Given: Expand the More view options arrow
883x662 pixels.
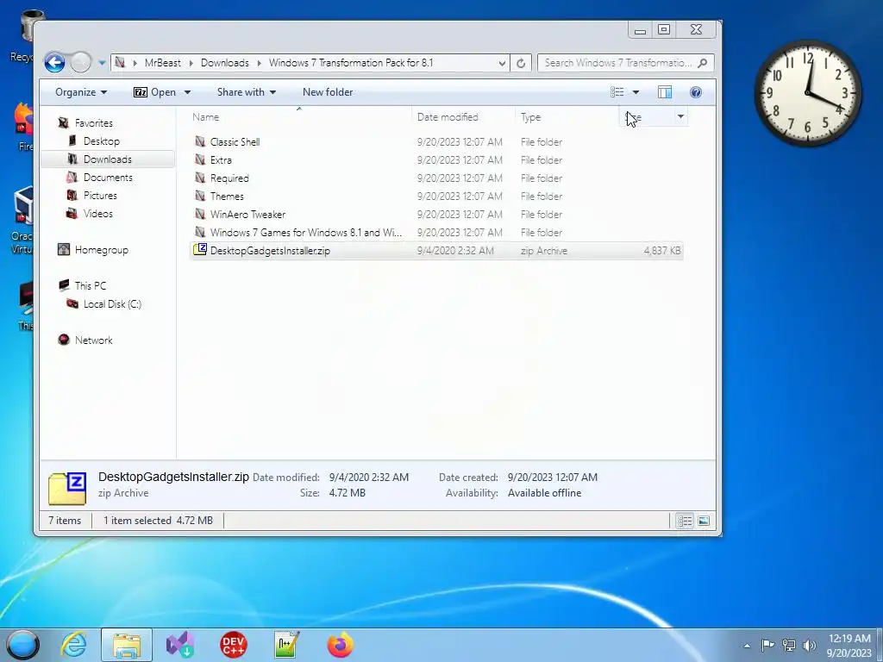Looking at the screenshot, I should click(636, 92).
